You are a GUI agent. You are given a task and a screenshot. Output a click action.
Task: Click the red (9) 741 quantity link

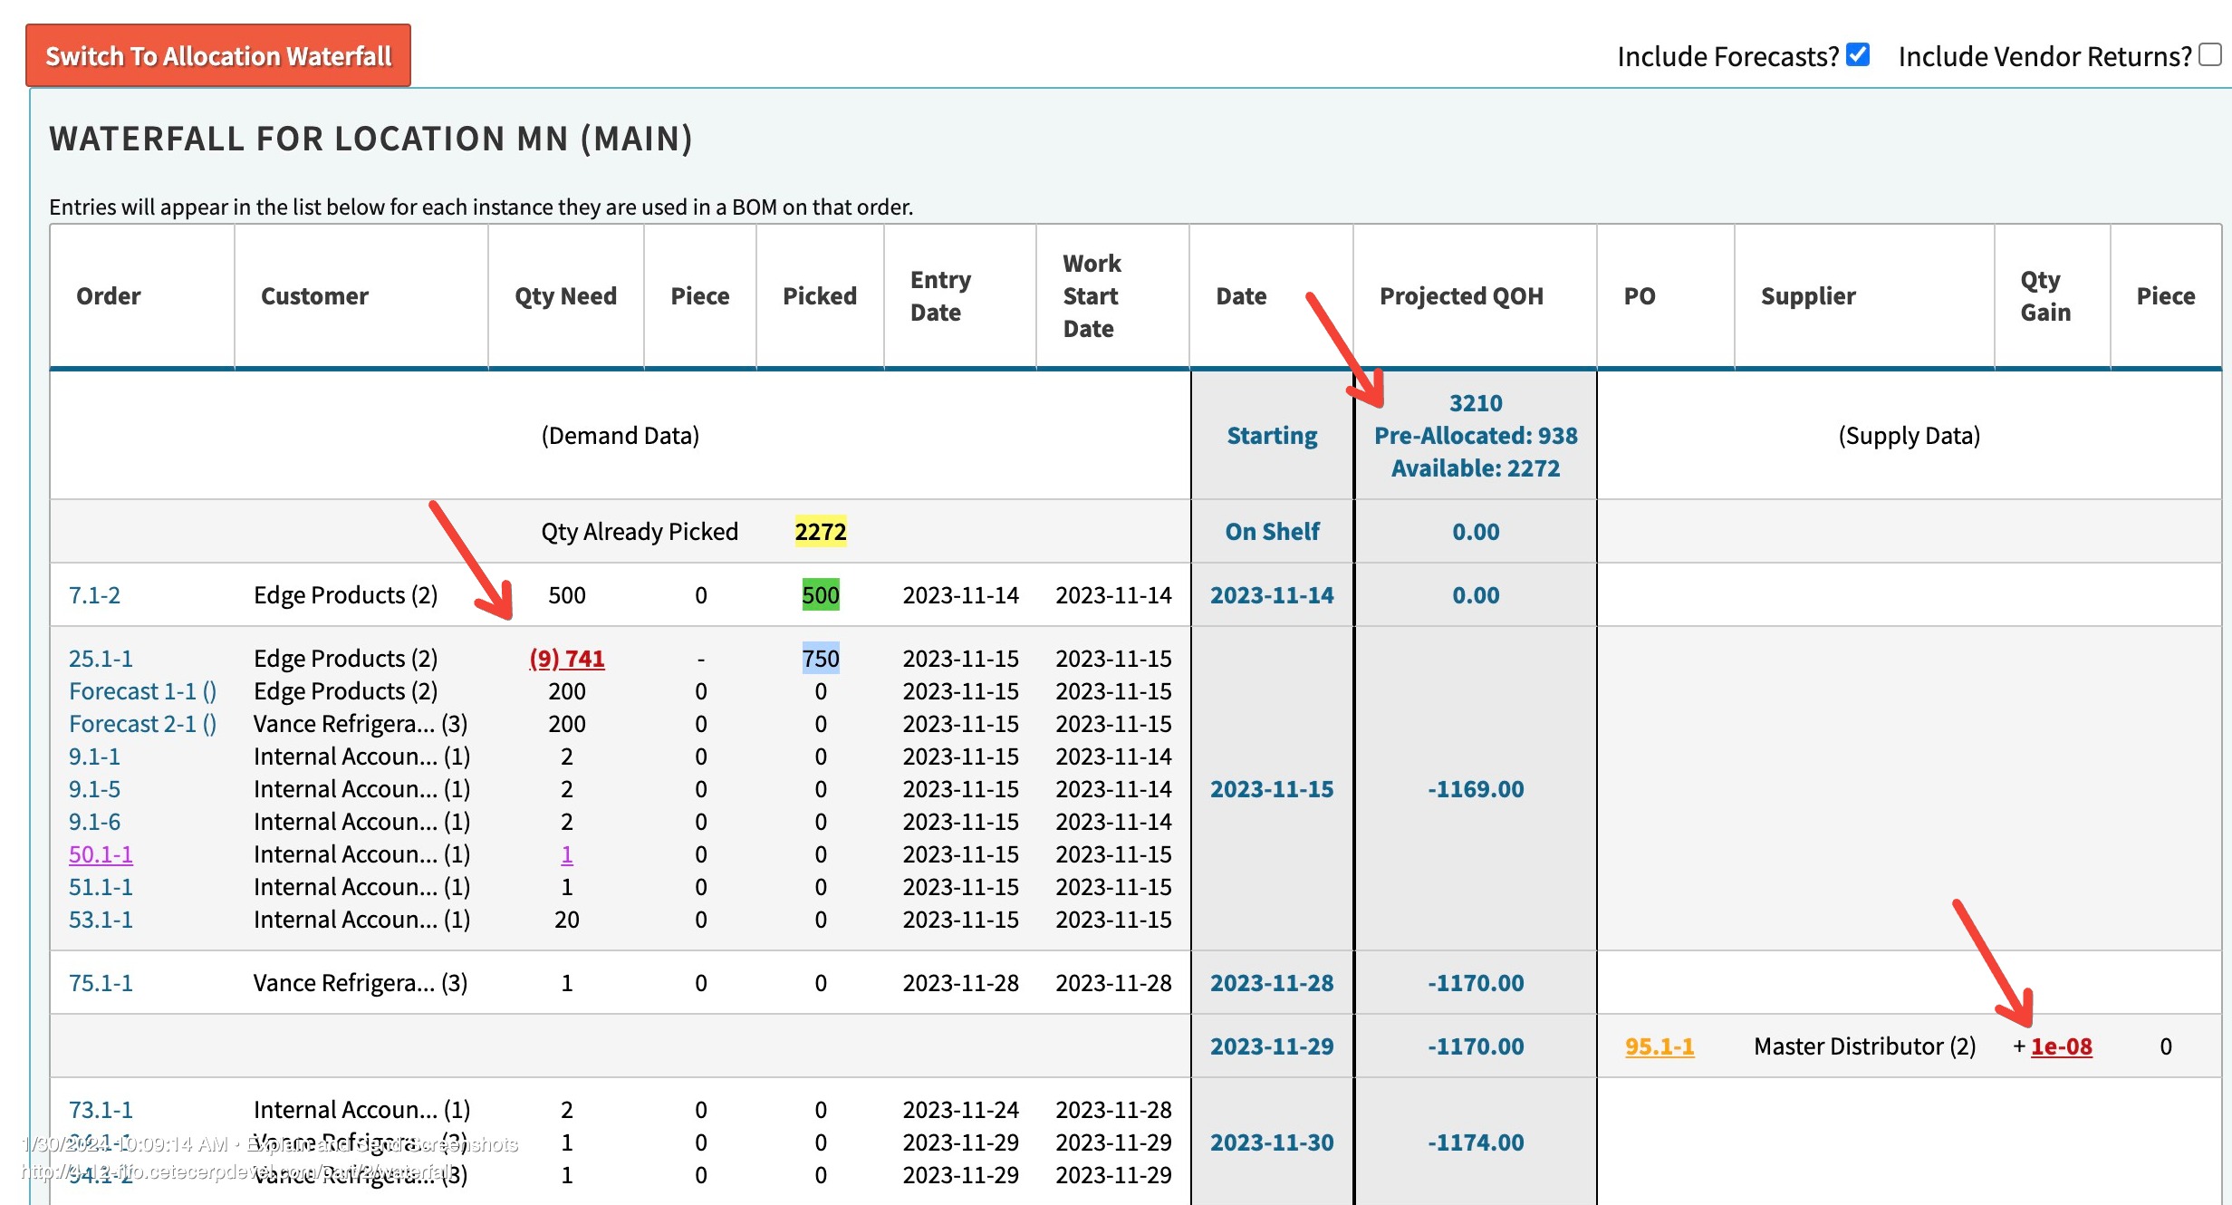tap(567, 659)
